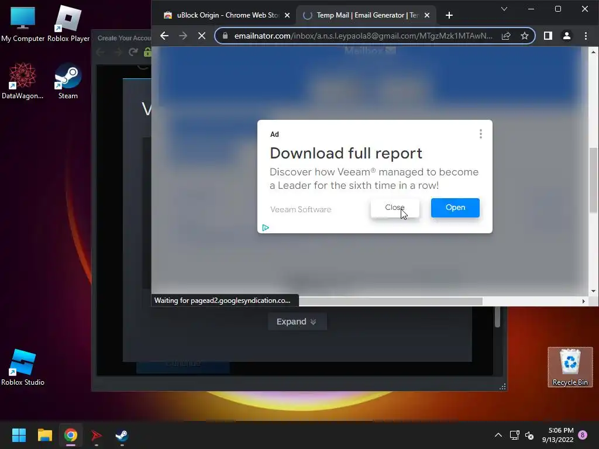Click the vertical scrollbar down arrow

click(593, 291)
